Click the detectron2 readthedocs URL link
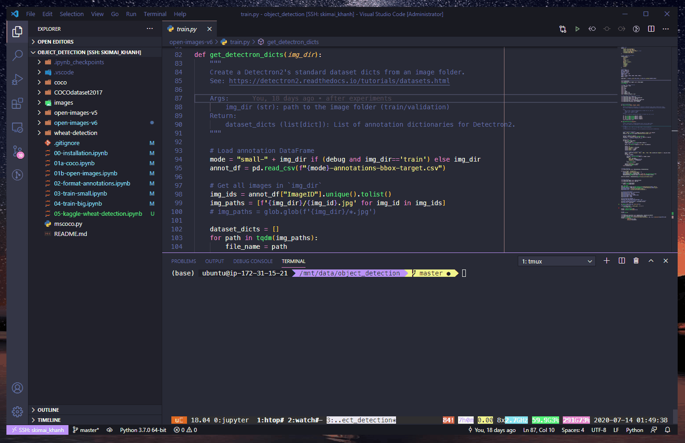The height and width of the screenshot is (443, 685). click(x=339, y=81)
